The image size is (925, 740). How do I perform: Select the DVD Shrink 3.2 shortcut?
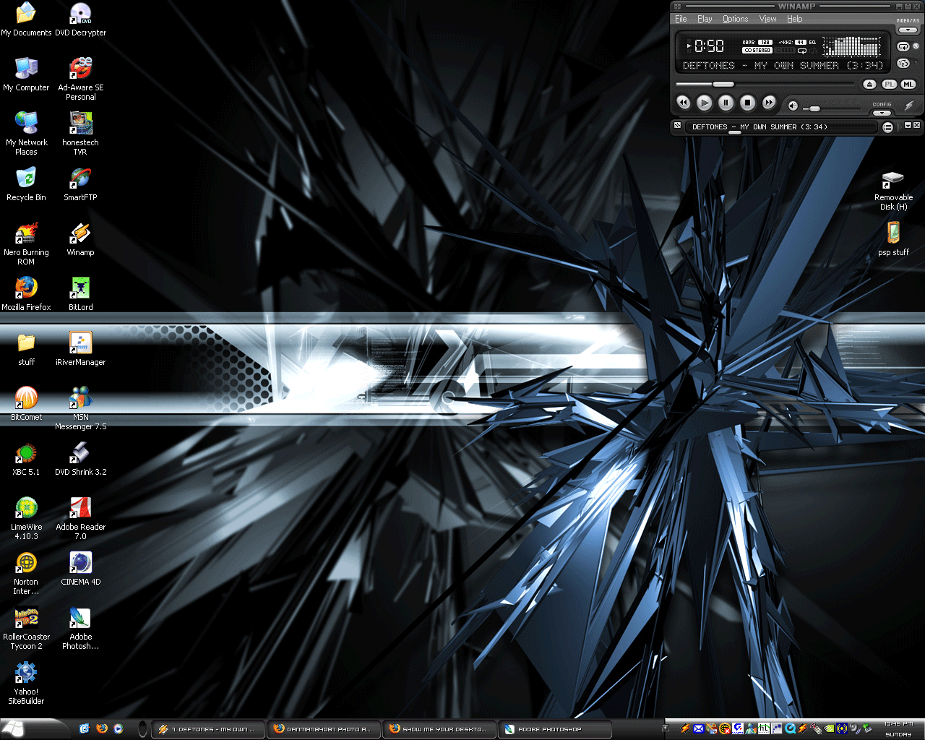click(x=80, y=459)
